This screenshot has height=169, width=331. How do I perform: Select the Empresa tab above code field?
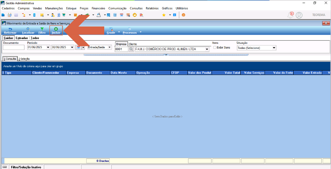click(x=122, y=44)
